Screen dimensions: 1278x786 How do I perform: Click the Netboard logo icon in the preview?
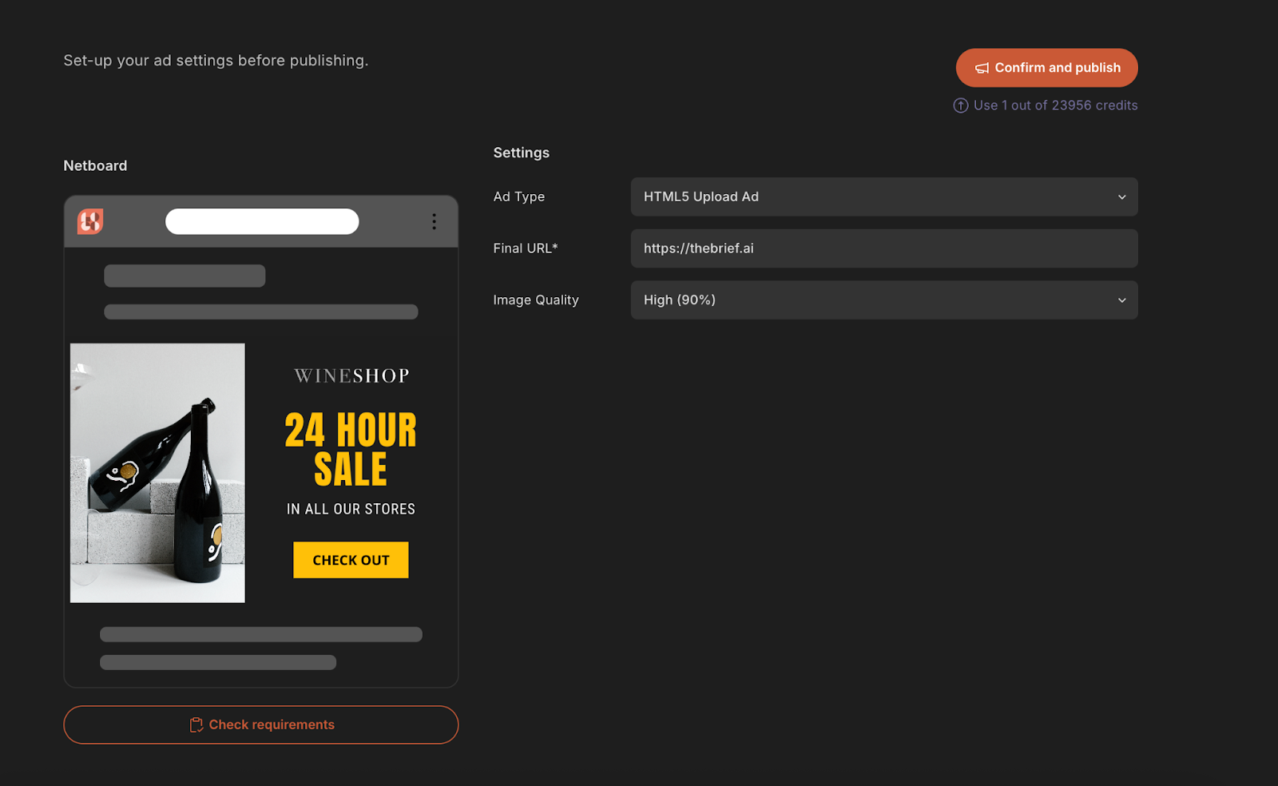click(90, 221)
